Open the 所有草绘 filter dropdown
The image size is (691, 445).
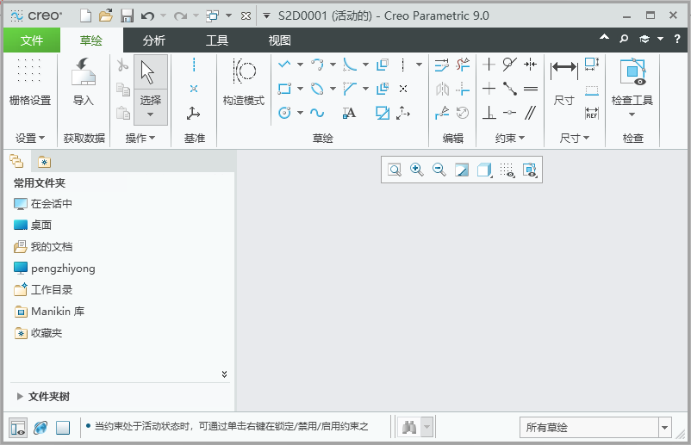(x=595, y=428)
